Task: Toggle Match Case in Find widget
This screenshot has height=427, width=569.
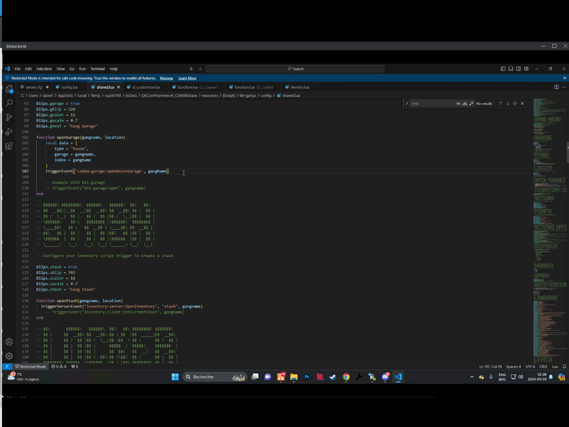Action: (458, 104)
